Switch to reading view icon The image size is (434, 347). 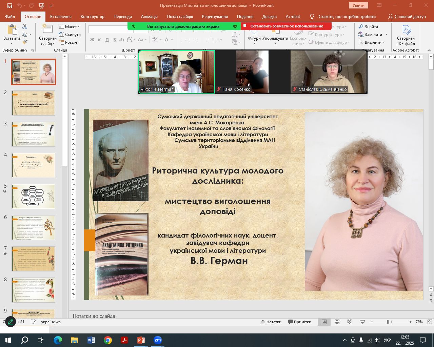[350, 322]
